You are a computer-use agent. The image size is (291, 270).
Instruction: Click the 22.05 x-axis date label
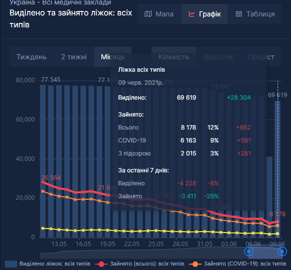(132, 244)
